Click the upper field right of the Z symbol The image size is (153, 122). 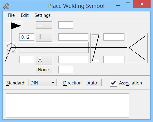click(114, 37)
